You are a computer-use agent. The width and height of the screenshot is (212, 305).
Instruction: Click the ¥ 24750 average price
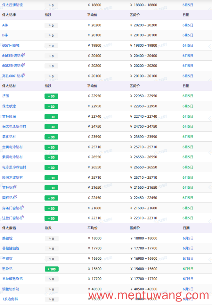point(94,126)
